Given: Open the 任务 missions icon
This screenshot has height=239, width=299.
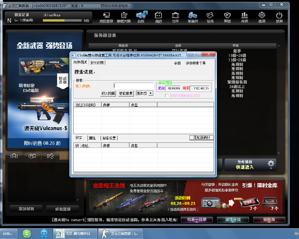Looking at the screenshot, I should tap(210, 17).
